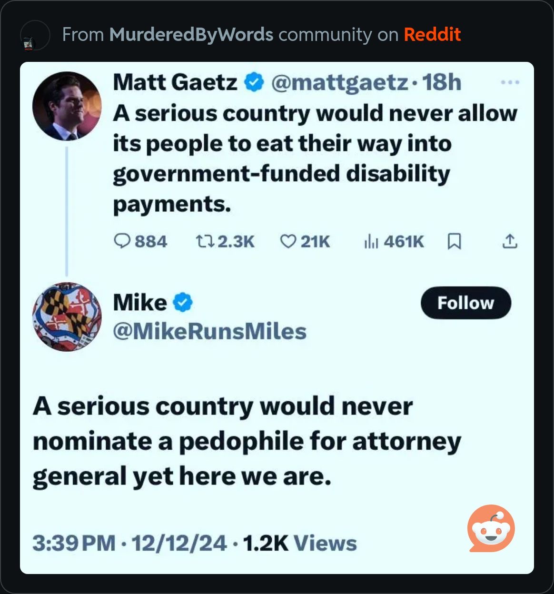Open view analytics icon showing 461K
This screenshot has height=594, width=554.
pyautogui.click(x=371, y=242)
